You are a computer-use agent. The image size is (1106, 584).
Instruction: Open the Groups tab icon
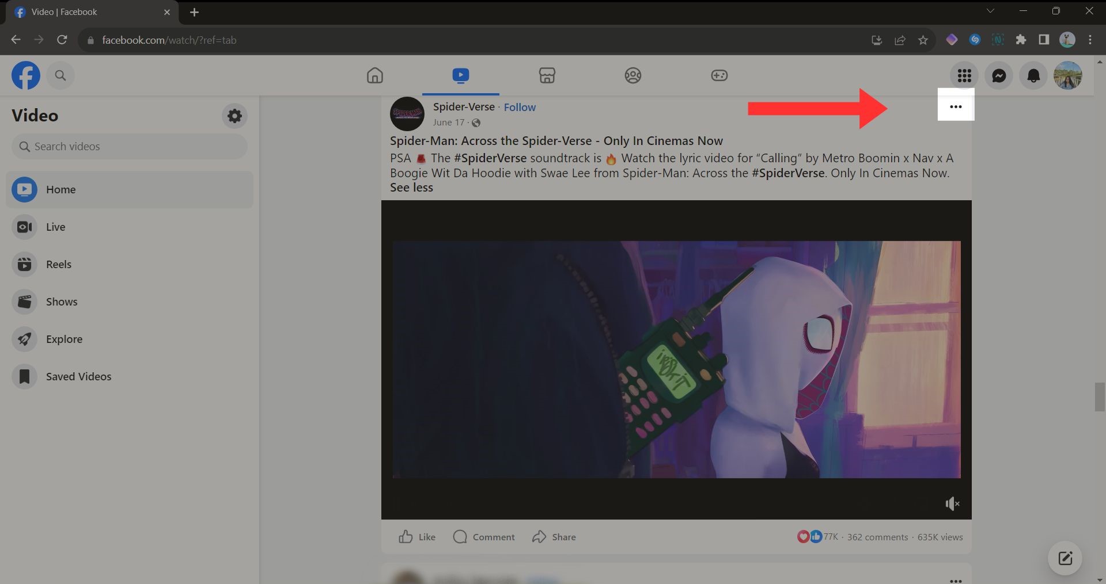point(633,75)
